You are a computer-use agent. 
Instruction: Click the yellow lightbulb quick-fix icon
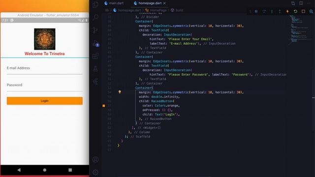coord(120,92)
